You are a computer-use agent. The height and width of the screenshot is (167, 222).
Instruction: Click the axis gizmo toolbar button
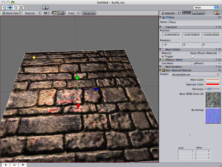tap(45, 7)
